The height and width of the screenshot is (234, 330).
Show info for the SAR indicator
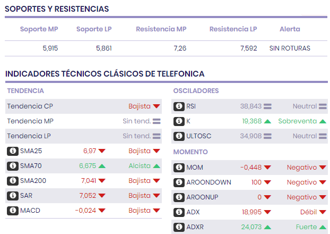tap(13, 196)
